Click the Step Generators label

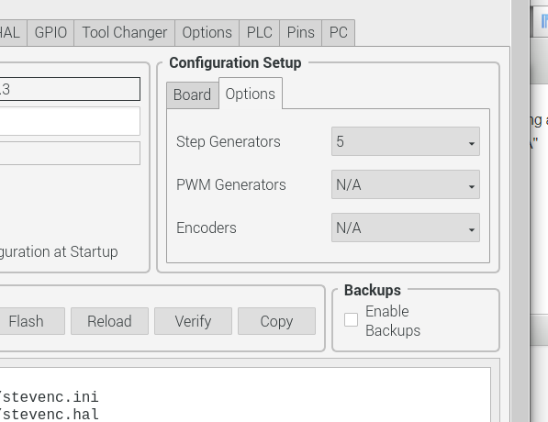pos(229,142)
